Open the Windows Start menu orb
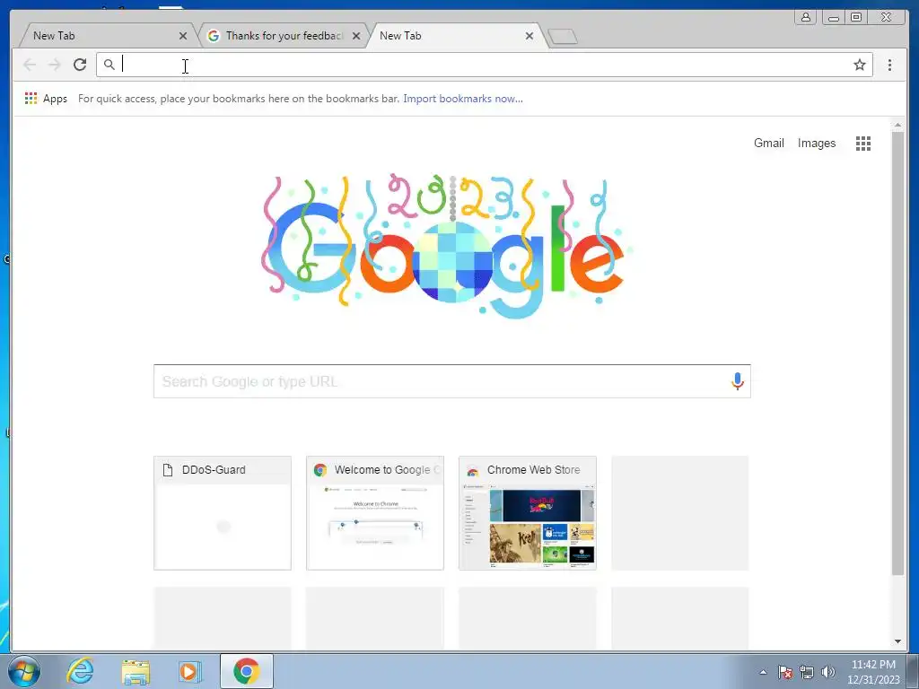The height and width of the screenshot is (689, 919). (23, 671)
